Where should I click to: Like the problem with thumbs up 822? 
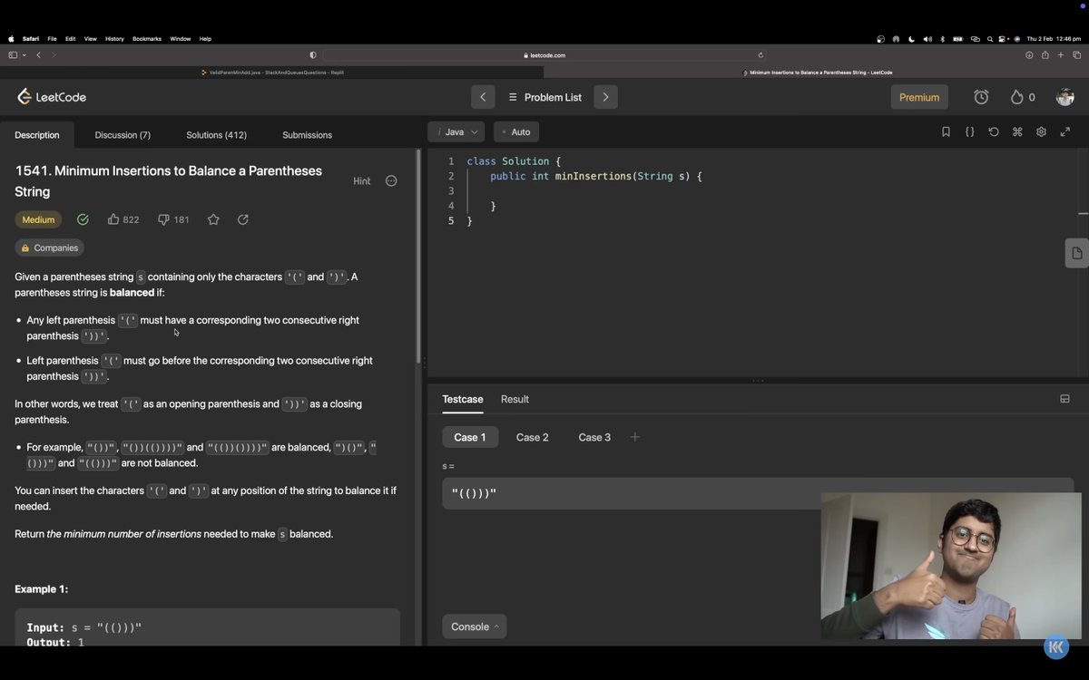point(123,219)
